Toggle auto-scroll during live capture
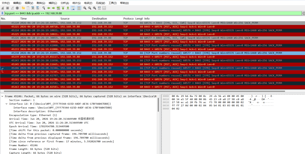The width and height of the screenshot is (305, 154). pos(73,8)
